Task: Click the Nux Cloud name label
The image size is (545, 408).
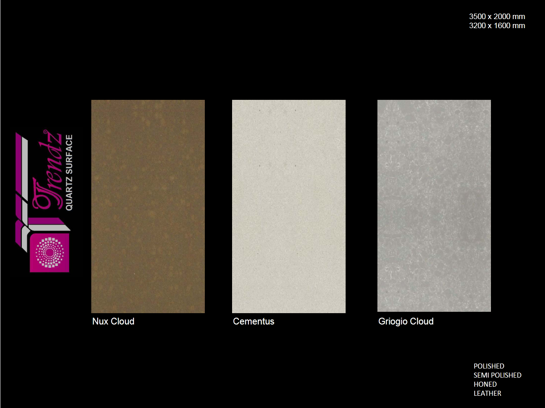Action: (x=114, y=321)
